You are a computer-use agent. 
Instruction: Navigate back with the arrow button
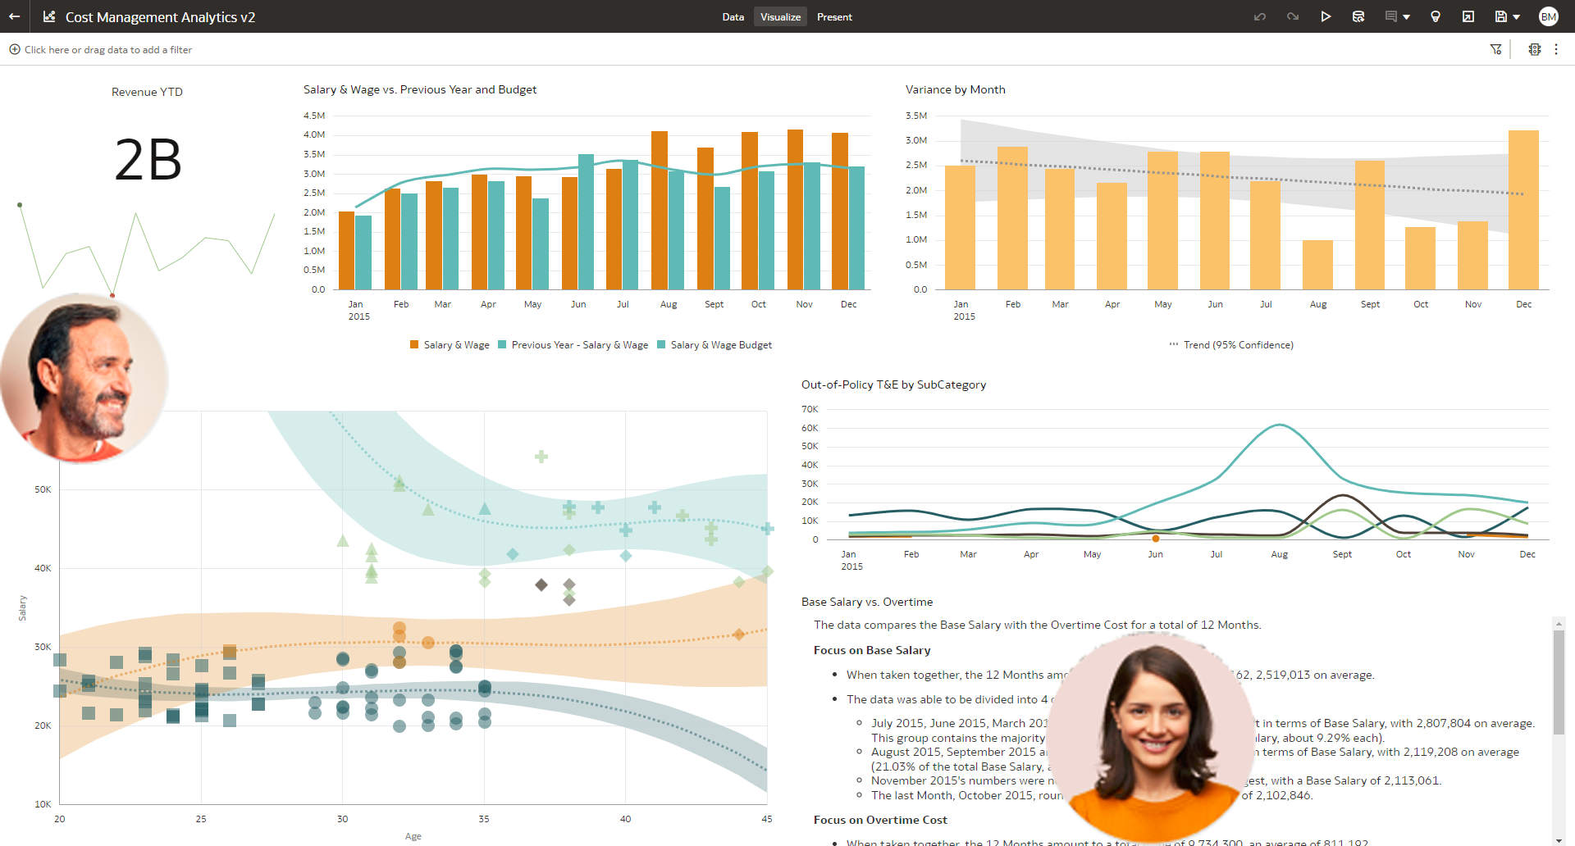[x=14, y=16]
